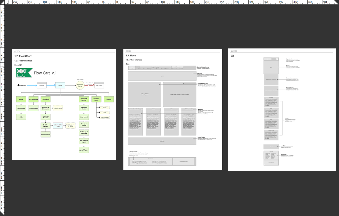The height and width of the screenshot is (216, 339).
Task: Select the Mail Chimp window shape
Action: pos(99,85)
